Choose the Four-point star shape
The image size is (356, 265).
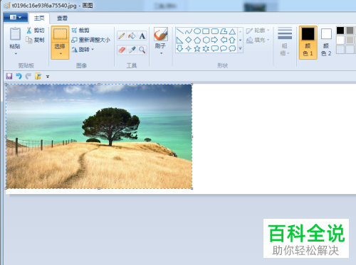pos(189,48)
